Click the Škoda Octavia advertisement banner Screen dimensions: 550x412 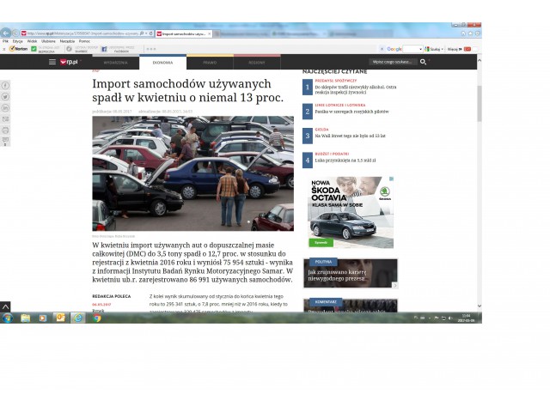pyautogui.click(x=350, y=212)
